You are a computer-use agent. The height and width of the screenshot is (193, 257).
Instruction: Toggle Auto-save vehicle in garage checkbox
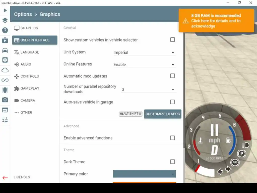[172, 102]
